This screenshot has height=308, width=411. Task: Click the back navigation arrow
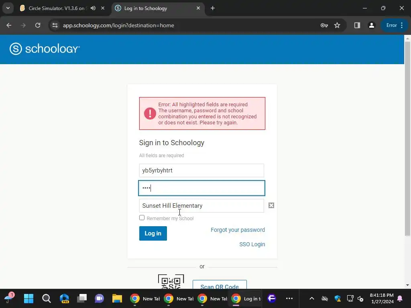[x=9, y=25]
